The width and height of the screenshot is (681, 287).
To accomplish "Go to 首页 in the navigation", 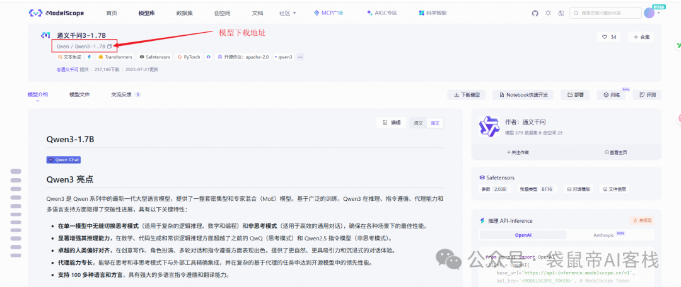I will 111,13.
